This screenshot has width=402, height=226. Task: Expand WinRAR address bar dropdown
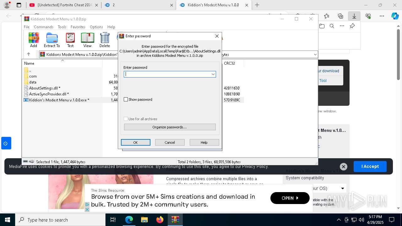click(315, 55)
